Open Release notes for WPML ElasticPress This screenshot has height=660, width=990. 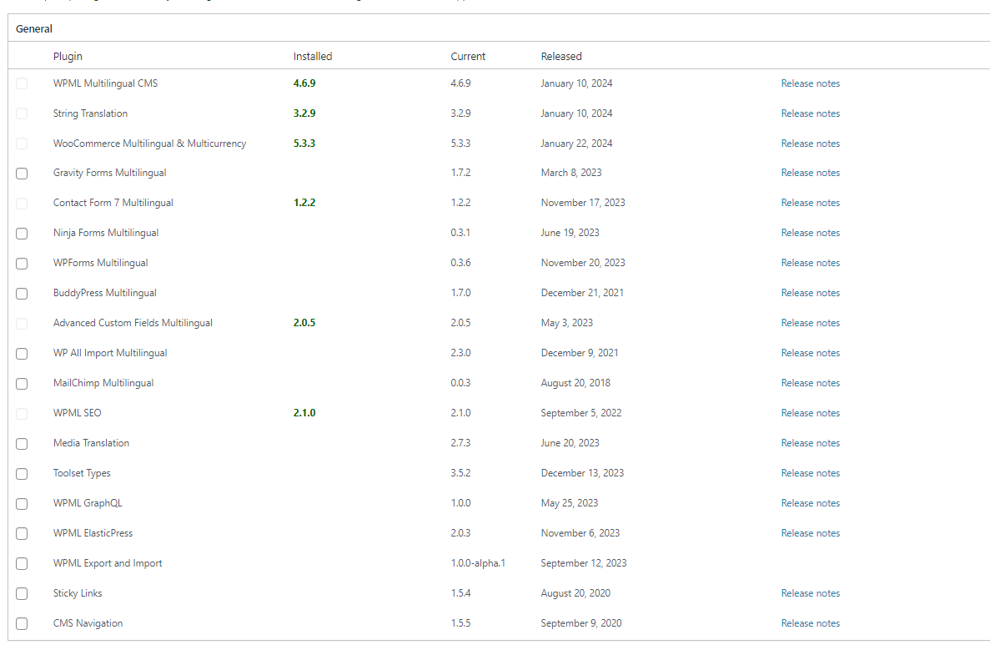(x=810, y=532)
